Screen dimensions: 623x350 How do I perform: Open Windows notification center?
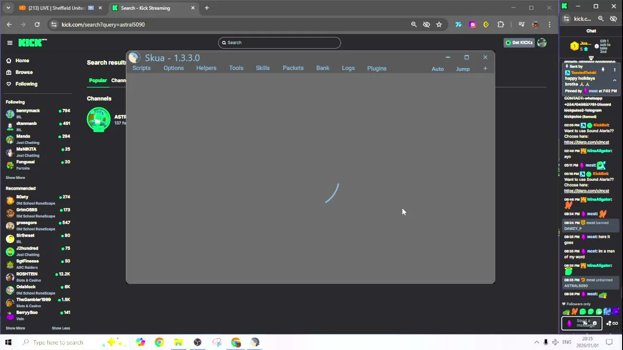[x=608, y=342]
